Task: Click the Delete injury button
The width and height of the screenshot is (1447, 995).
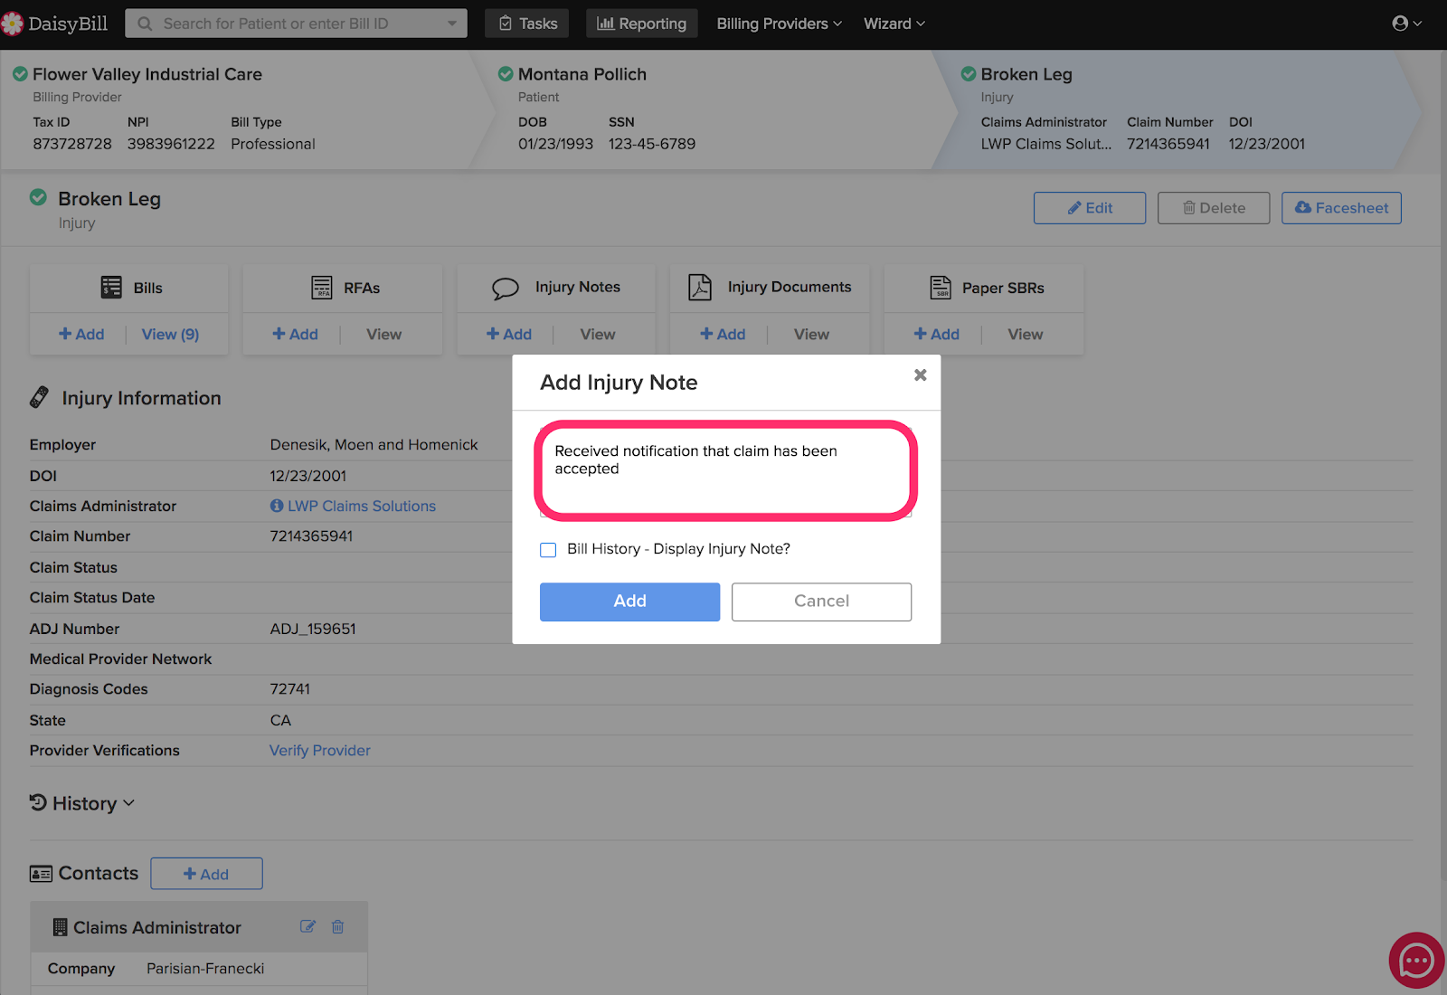Action: [x=1214, y=208]
